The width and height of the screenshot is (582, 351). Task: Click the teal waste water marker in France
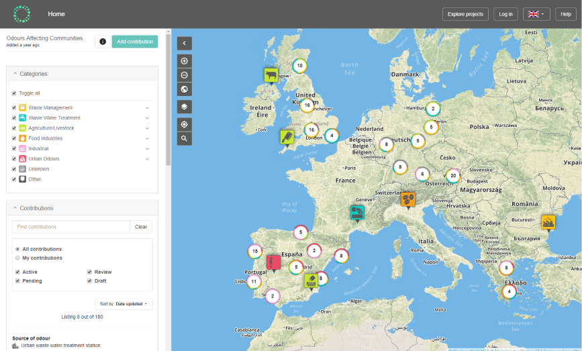pos(357,213)
